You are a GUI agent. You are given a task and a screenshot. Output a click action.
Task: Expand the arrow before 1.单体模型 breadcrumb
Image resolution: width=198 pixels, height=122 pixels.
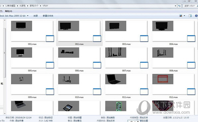click(x=3, y=6)
